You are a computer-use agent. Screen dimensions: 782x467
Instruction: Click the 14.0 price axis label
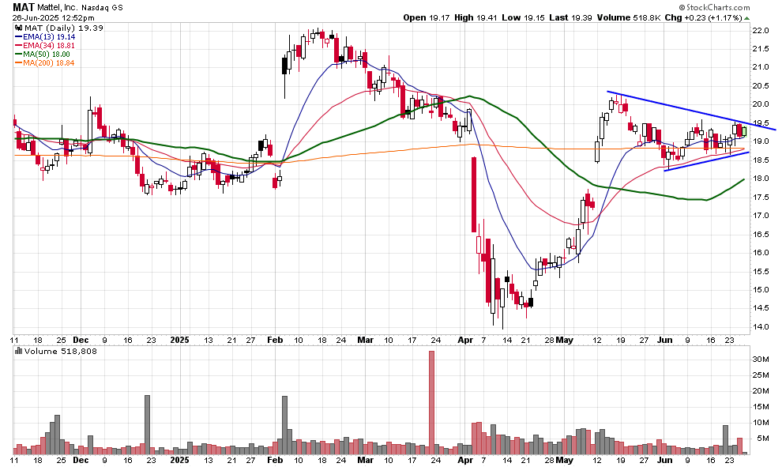[760, 327]
